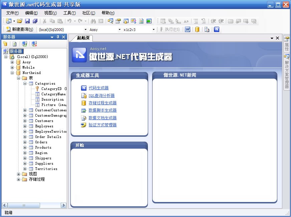
Task: Open the 代码生成器 link
Action: 98,88
